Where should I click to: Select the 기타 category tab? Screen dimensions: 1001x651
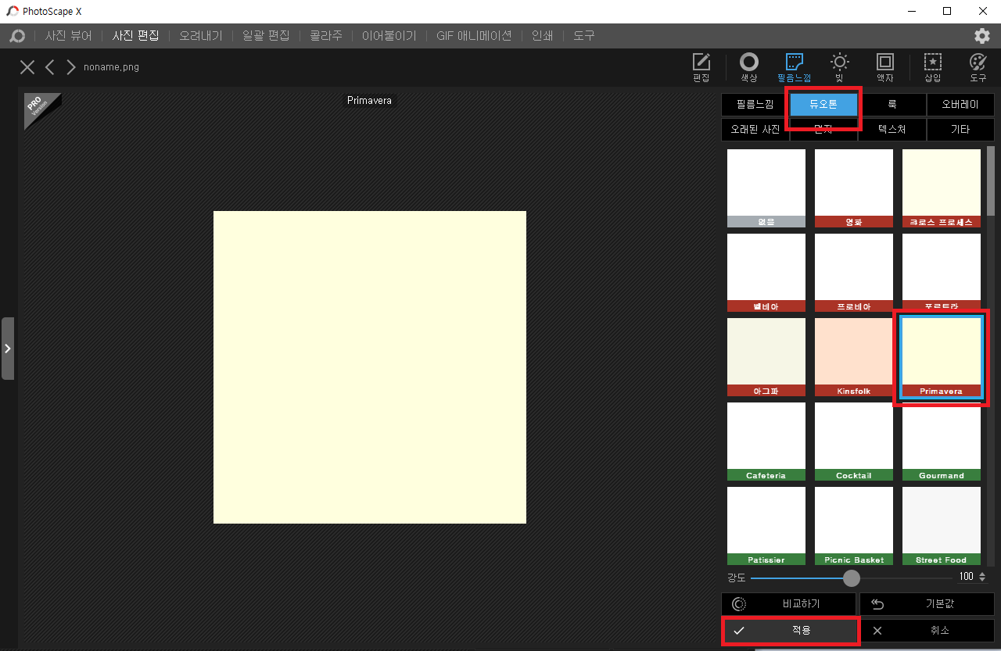tap(960, 129)
